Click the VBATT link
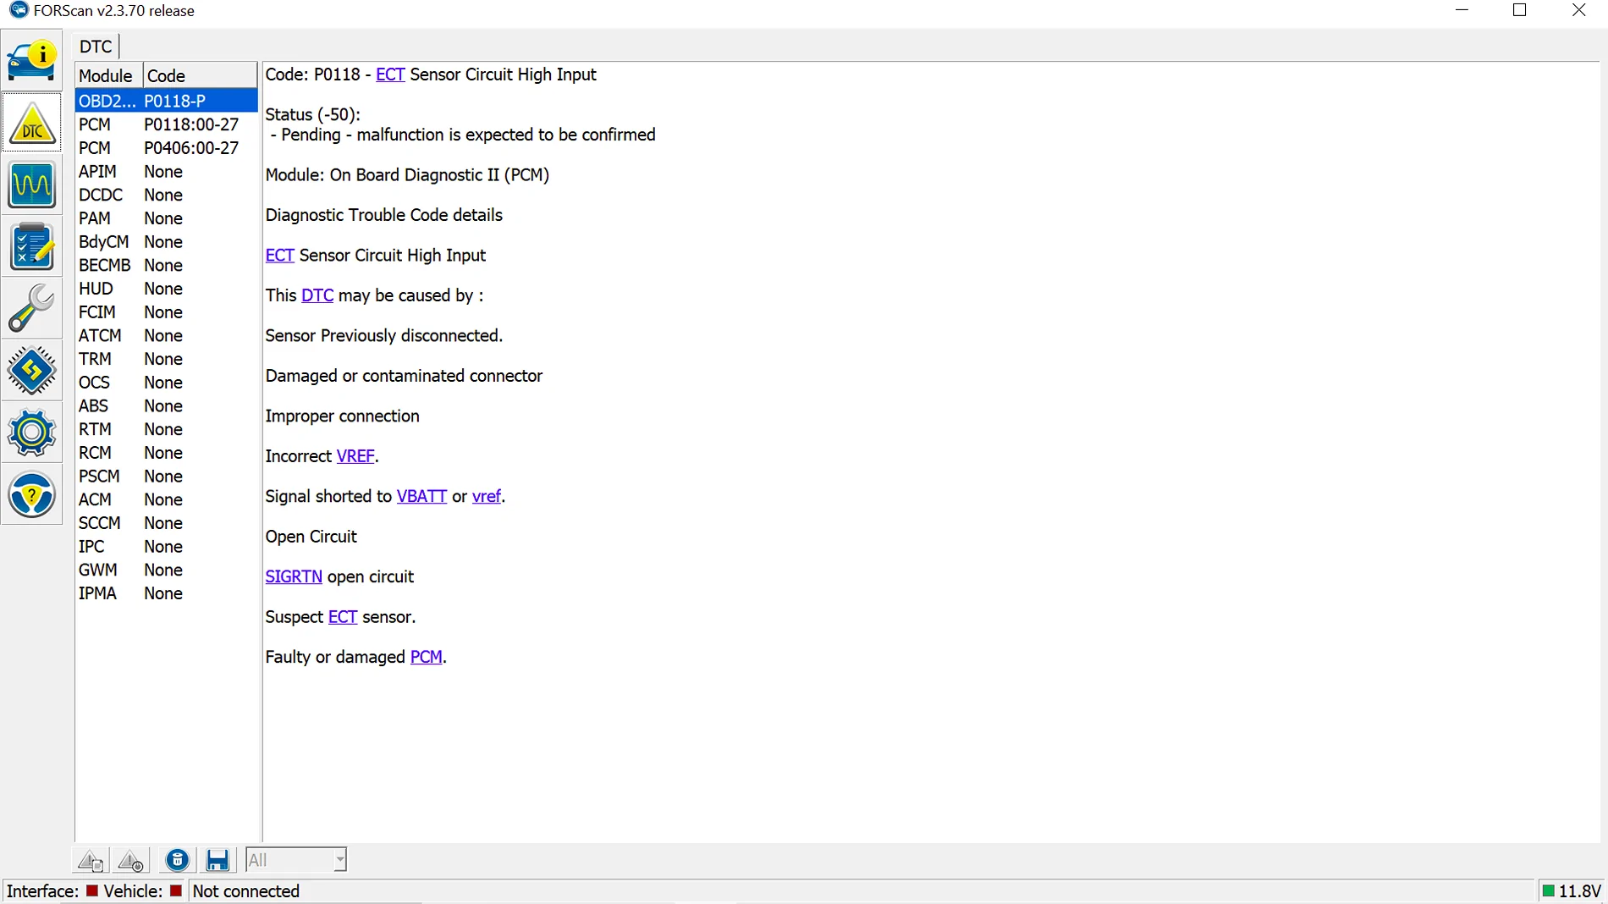 421,496
